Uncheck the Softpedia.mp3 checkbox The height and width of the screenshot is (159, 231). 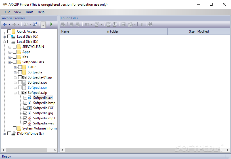click(x=25, y=118)
